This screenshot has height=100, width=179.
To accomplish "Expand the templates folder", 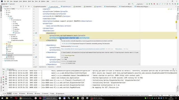I will (x=10, y=38).
